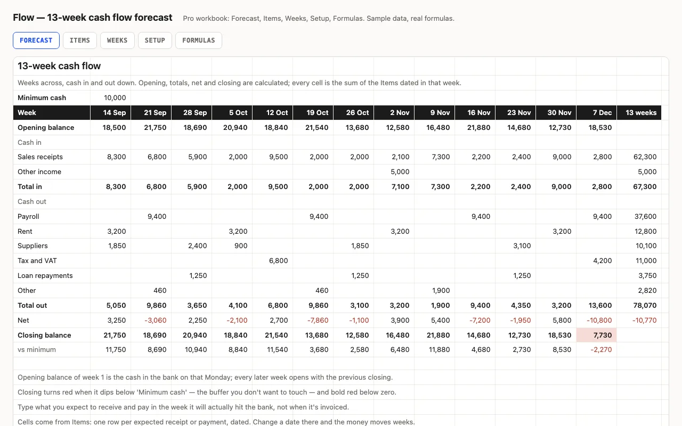
Task: Click the 'Other income' row label
Action: [x=52, y=172]
